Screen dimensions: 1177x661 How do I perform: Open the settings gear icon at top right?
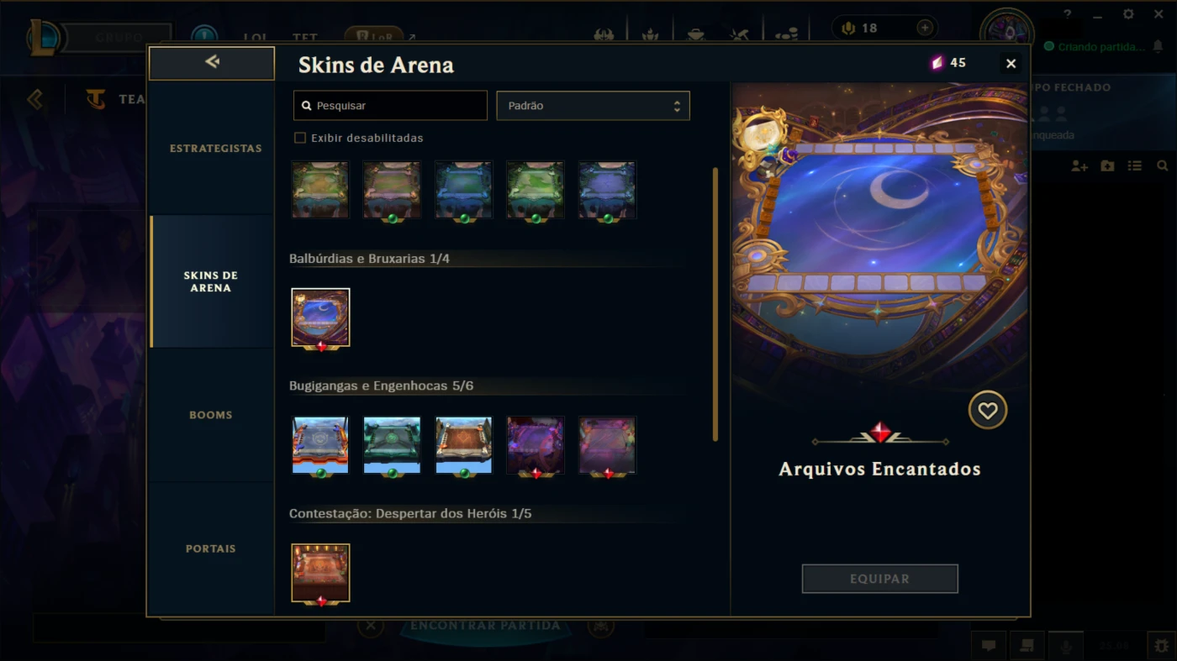[1128, 15]
